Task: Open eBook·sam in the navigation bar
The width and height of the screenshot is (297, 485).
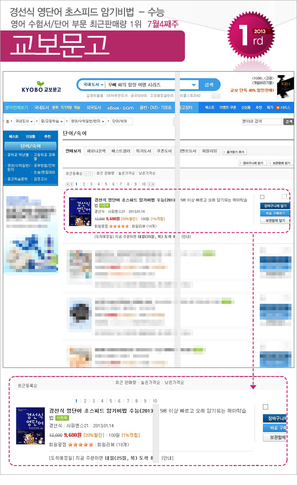Action: [120, 107]
